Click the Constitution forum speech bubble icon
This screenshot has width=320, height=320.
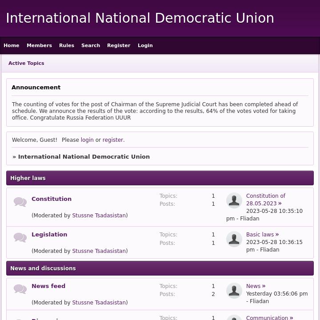point(20,202)
